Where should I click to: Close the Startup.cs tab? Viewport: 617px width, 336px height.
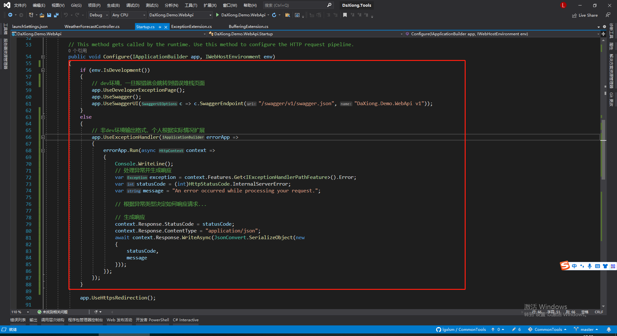166,27
